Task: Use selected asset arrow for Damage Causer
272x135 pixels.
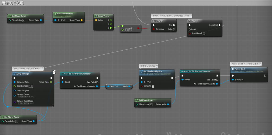Action: tap(31, 97)
